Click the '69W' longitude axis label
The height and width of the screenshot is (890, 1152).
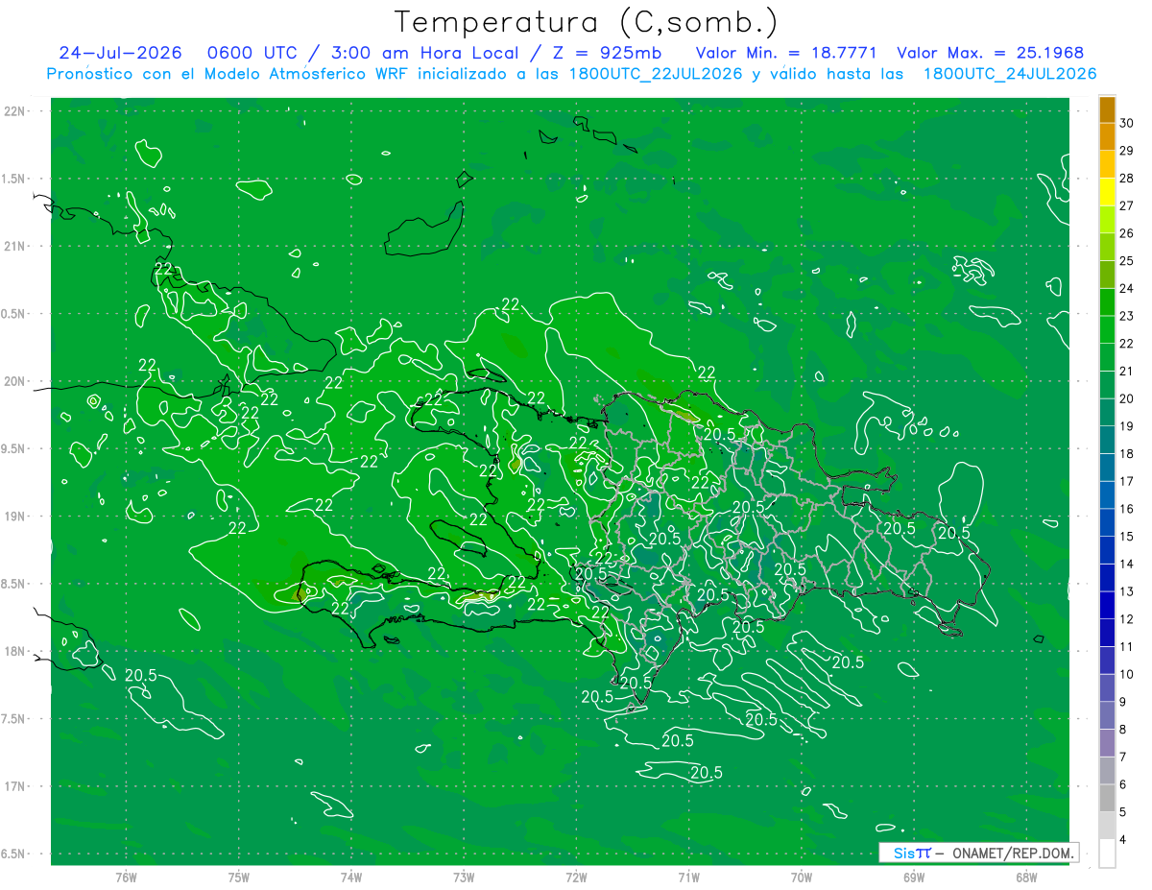(914, 877)
